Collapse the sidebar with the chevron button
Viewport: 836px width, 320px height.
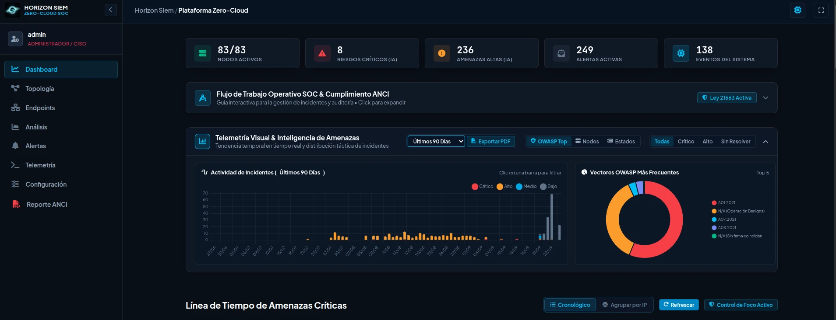pyautogui.click(x=111, y=10)
